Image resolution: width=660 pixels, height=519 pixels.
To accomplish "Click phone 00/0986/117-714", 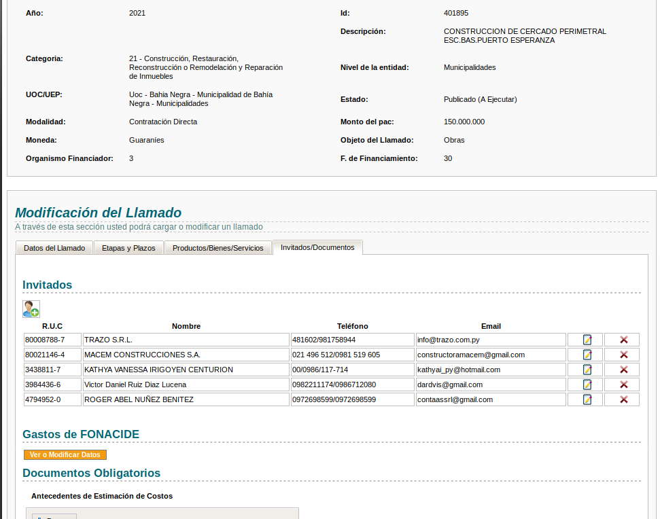I will tap(353, 370).
